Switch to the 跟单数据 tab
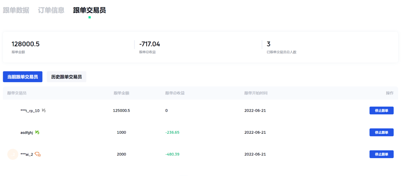411x176 pixels. point(16,10)
